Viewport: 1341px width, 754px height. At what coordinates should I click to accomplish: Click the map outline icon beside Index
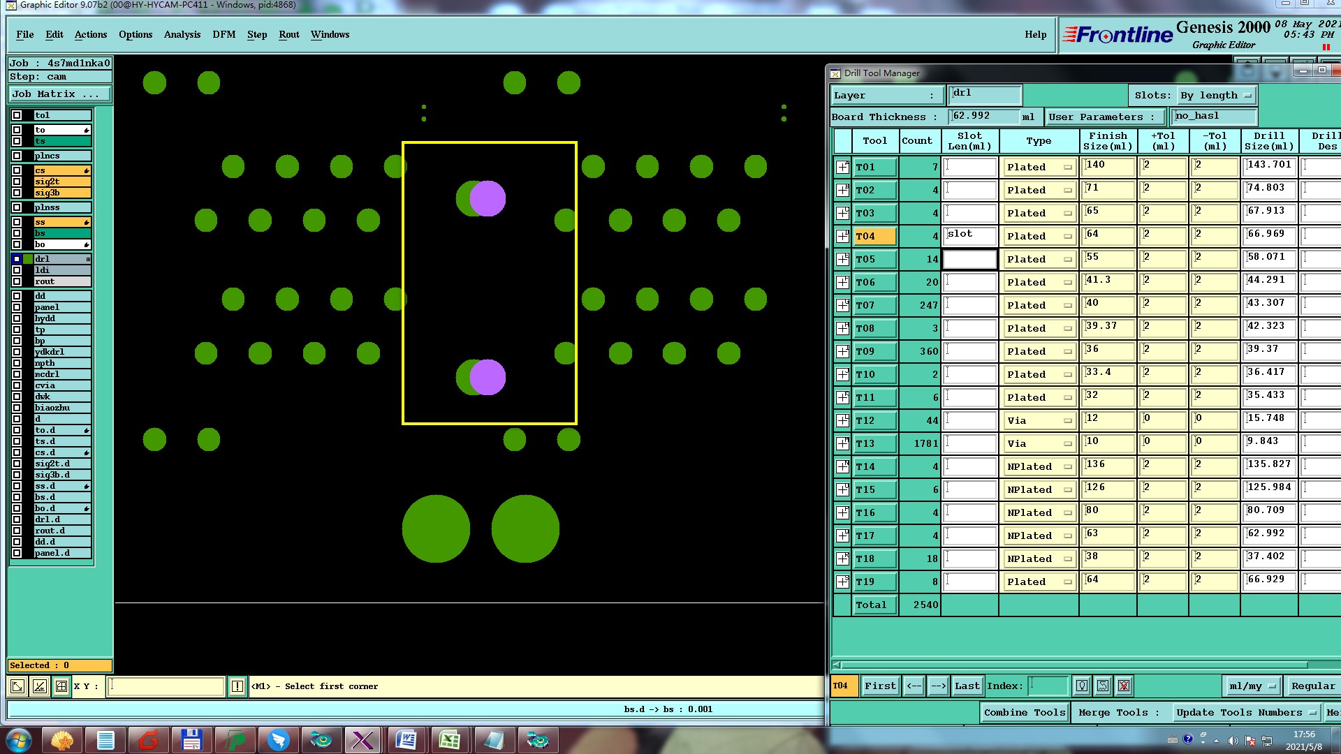click(1103, 686)
